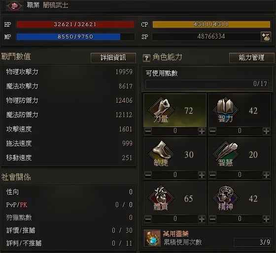Increase 敏捷 with the plus button
This screenshot has height=253, width=276.
tap(202, 175)
